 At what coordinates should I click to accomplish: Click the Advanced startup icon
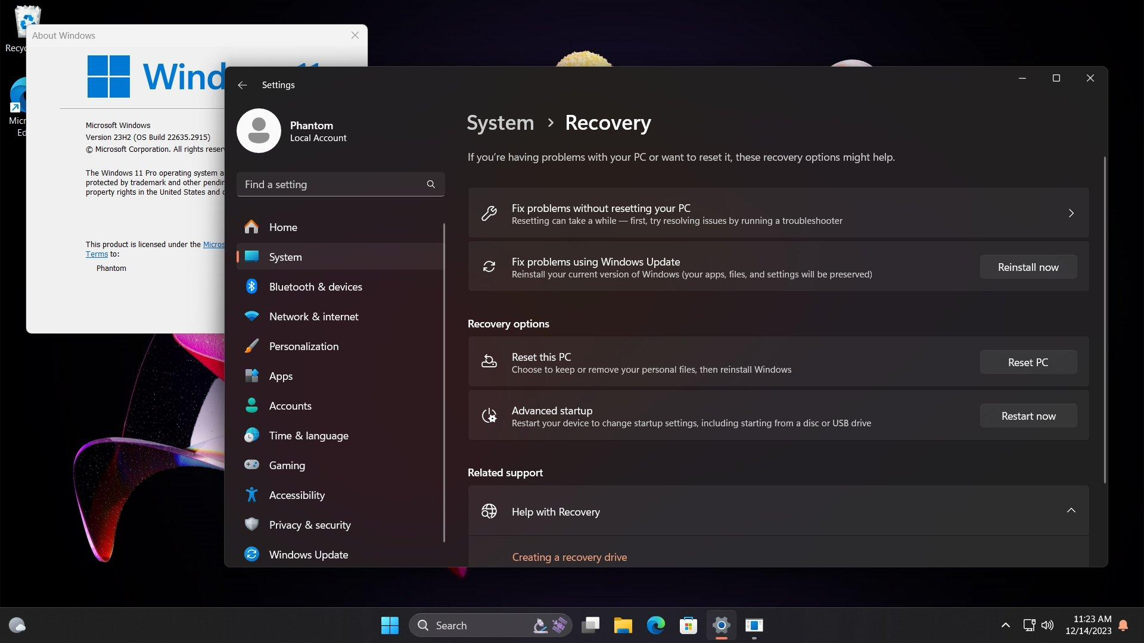pyautogui.click(x=489, y=416)
